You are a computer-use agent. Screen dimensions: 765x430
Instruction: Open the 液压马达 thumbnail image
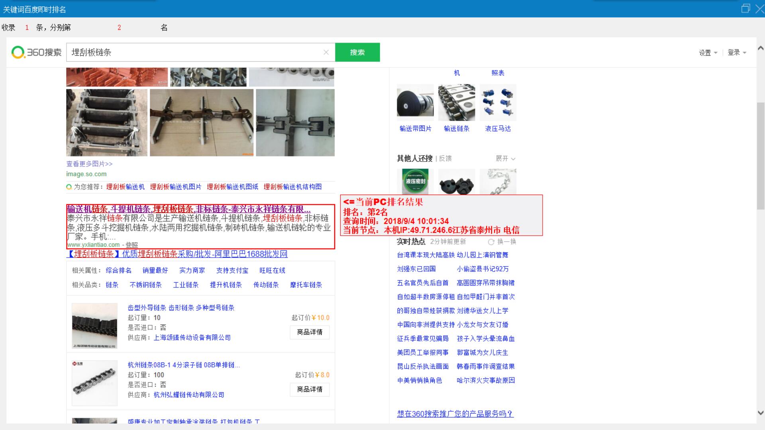point(498,102)
